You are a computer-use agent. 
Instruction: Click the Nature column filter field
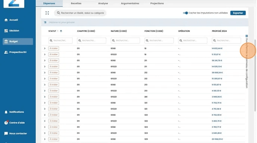pyautogui.click(x=125, y=41)
